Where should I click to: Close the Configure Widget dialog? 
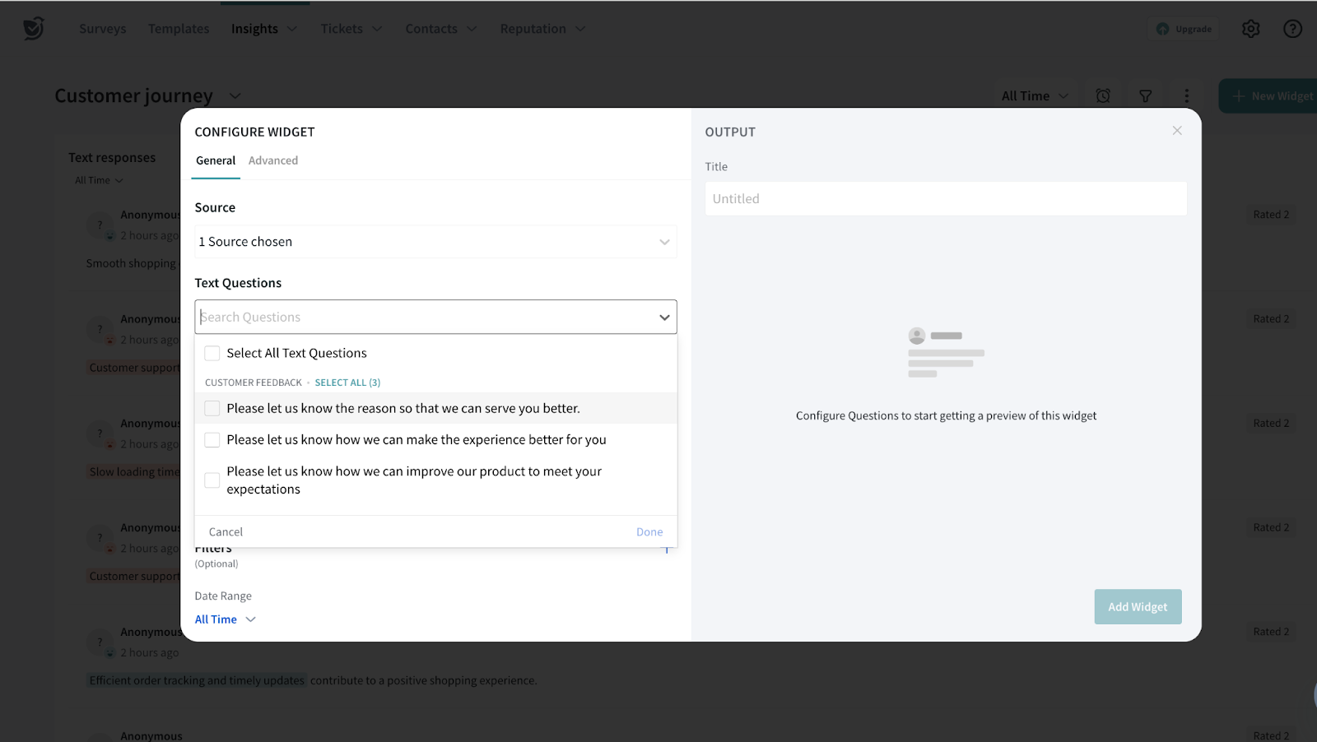1177,131
